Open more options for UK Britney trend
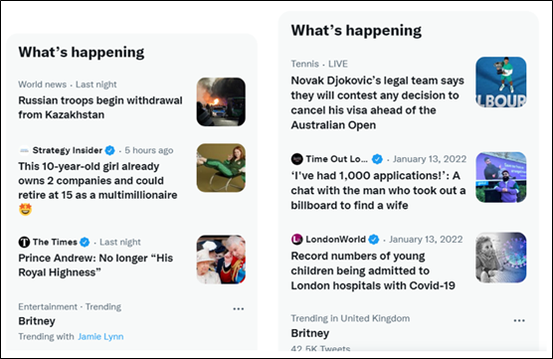This screenshot has height=359, width=553. (x=519, y=320)
